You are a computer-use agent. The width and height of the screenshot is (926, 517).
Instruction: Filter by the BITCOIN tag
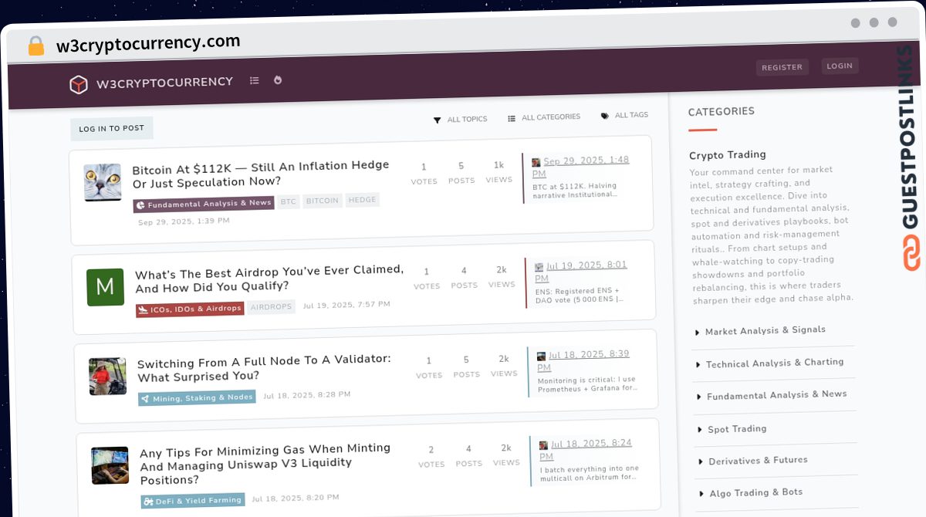(x=322, y=201)
